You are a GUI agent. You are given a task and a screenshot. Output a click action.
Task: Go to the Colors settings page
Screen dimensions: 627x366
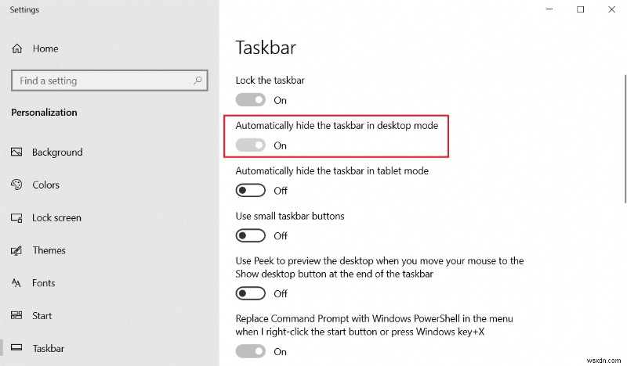[x=45, y=185]
